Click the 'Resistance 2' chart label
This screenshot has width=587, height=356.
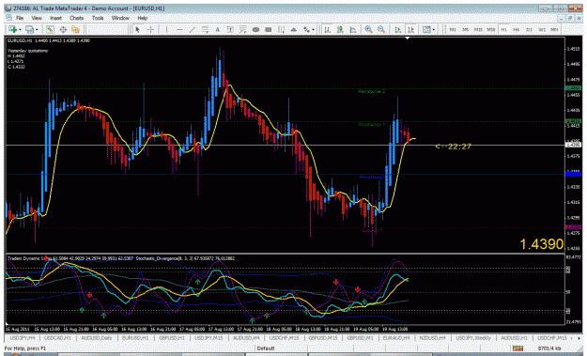[371, 91]
